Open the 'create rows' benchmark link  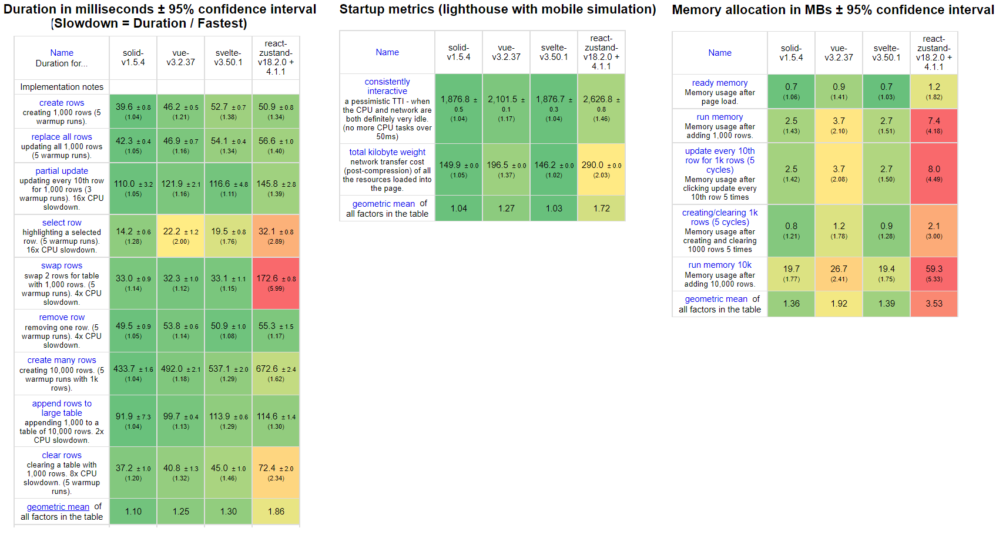pyautogui.click(x=62, y=103)
